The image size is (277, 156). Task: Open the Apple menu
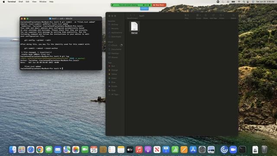tap(4, 2)
